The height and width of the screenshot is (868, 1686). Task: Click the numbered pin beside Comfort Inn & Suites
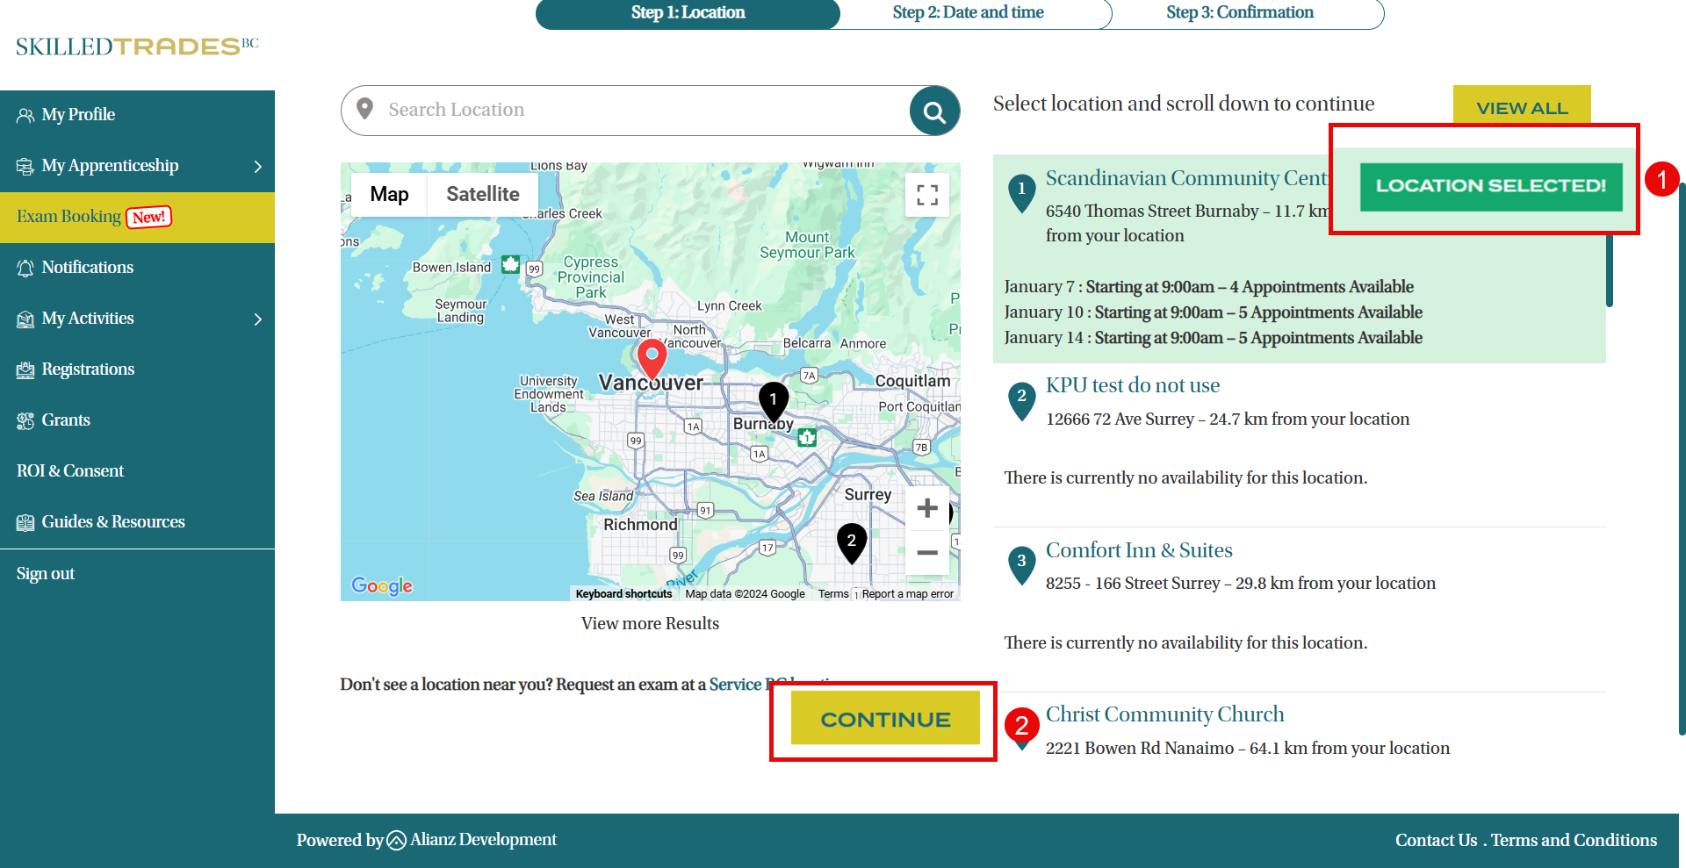pos(1021,563)
